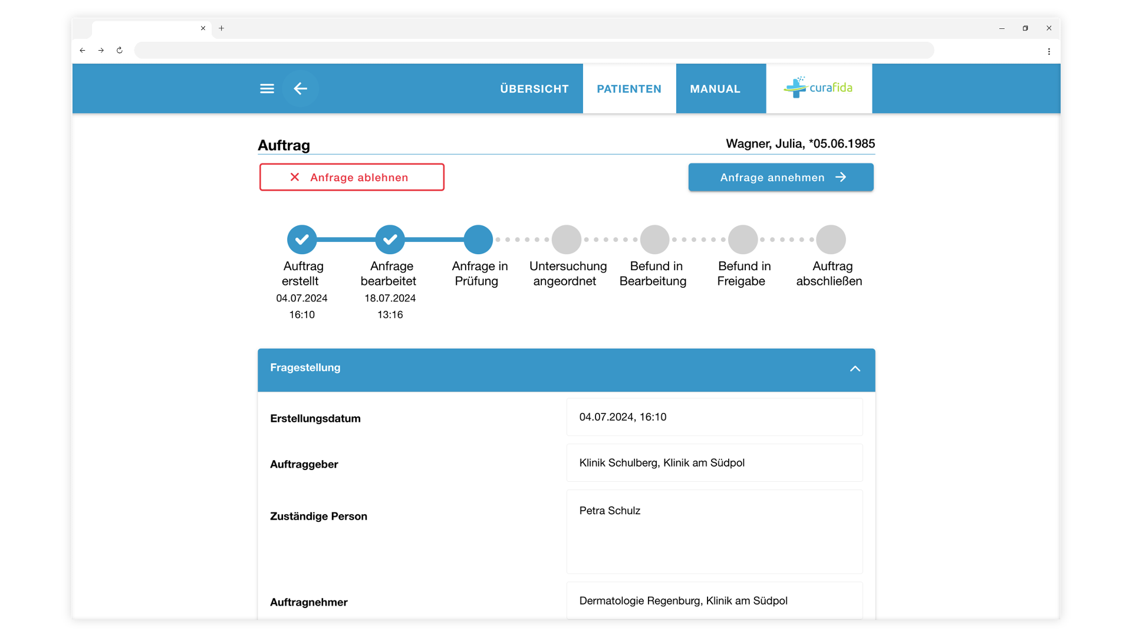Collapse the Fragestellung section
Image resolution: width=1132 pixels, height=637 pixels.
pos(855,369)
